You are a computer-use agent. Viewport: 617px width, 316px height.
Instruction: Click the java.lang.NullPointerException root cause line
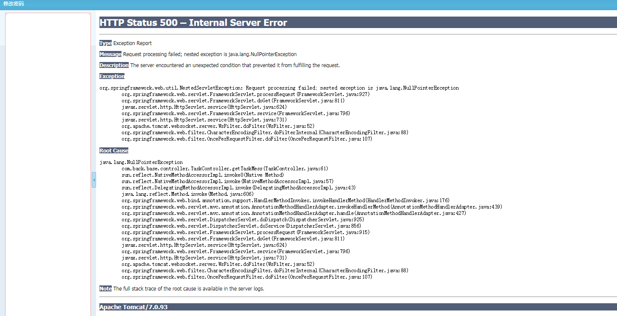click(141, 162)
